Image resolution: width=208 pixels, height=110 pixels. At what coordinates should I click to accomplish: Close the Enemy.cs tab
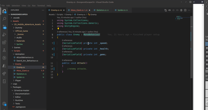pyautogui.click(x=64, y=10)
